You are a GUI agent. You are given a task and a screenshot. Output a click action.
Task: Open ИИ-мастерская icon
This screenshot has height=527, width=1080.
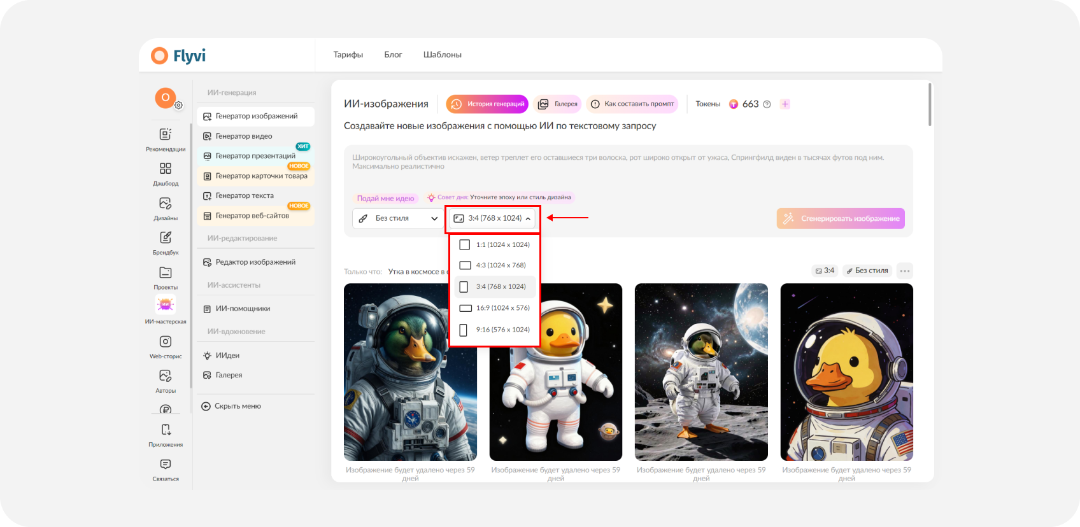point(166,305)
